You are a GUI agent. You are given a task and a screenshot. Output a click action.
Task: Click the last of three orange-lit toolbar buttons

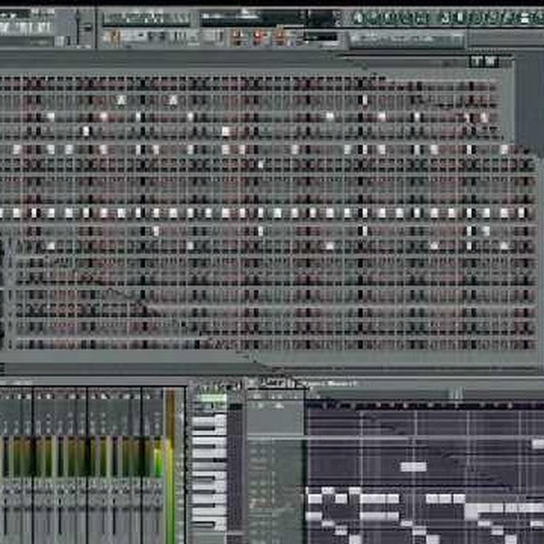tap(280, 37)
